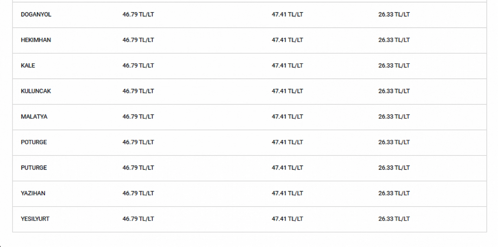Screen dimensions: 498x247
Task: Select the YAZIHAN row label
Action: click(x=33, y=193)
